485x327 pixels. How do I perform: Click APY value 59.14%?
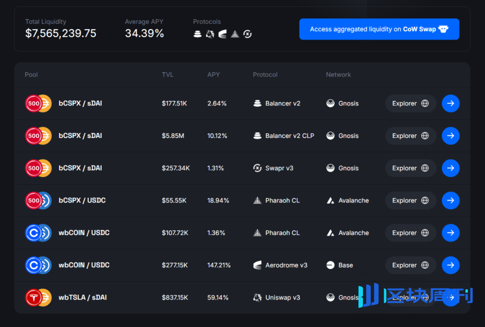(218, 298)
